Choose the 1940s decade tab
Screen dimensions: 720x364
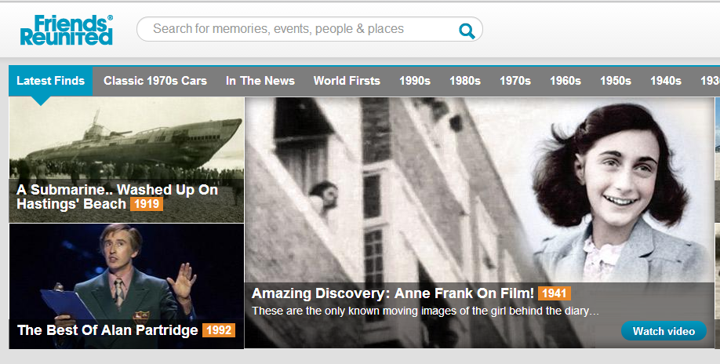[666, 81]
